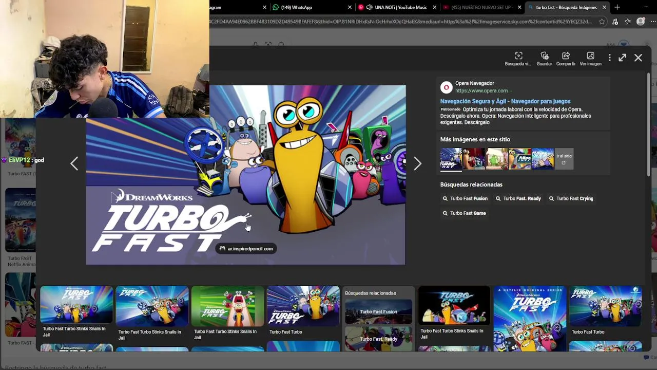657x370 pixels.
Task: Mute the YouTube Music tab speaker icon
Action: (369, 7)
